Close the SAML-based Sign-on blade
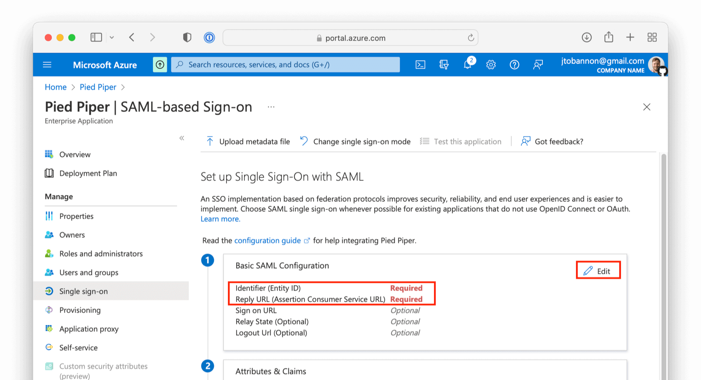The height and width of the screenshot is (380, 701). point(647,107)
